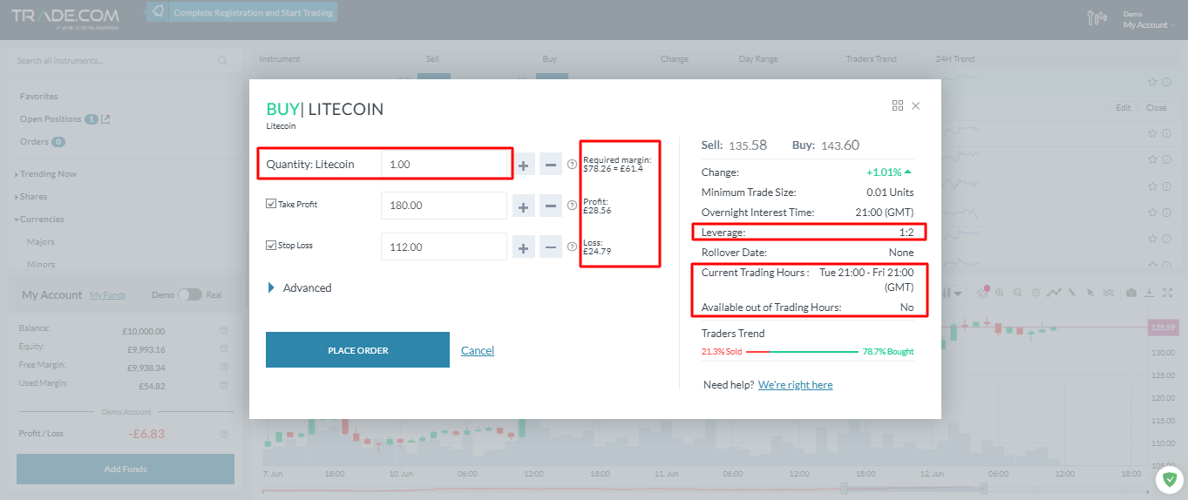Lower Stop Loss value with minus button
This screenshot has height=500, width=1188.
551,247
